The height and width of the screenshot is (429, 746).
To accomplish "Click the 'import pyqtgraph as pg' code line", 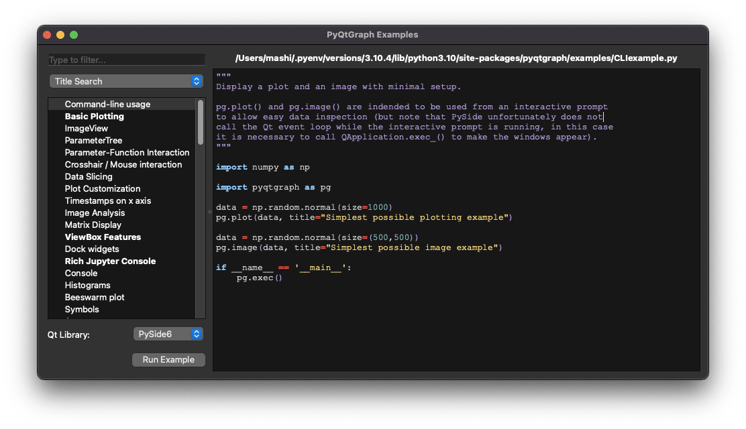I will pyautogui.click(x=273, y=188).
